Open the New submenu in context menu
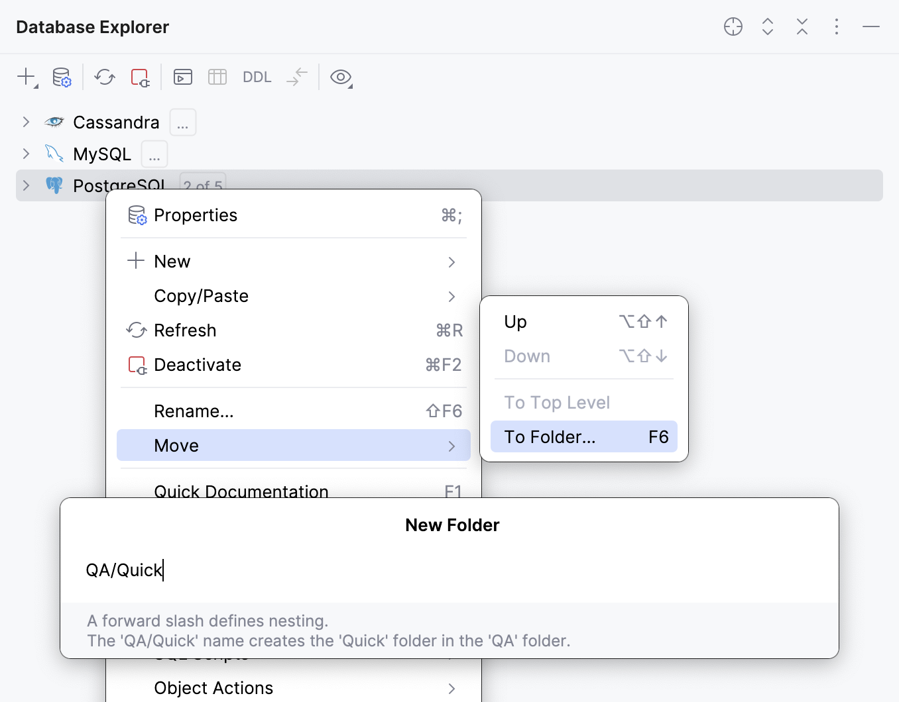This screenshot has height=702, width=899. click(x=172, y=261)
